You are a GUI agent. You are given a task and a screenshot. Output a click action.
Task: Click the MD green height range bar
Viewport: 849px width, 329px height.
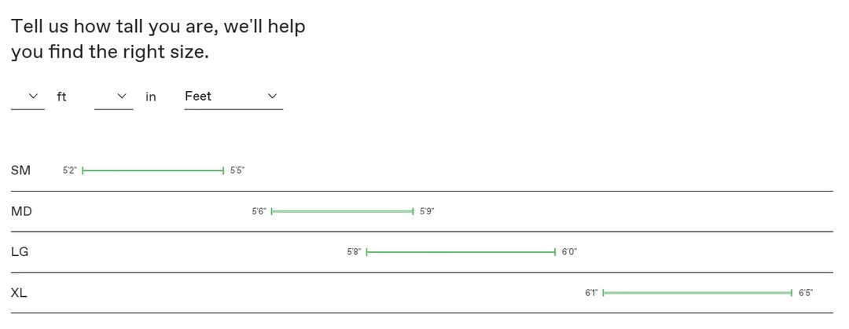tap(342, 211)
